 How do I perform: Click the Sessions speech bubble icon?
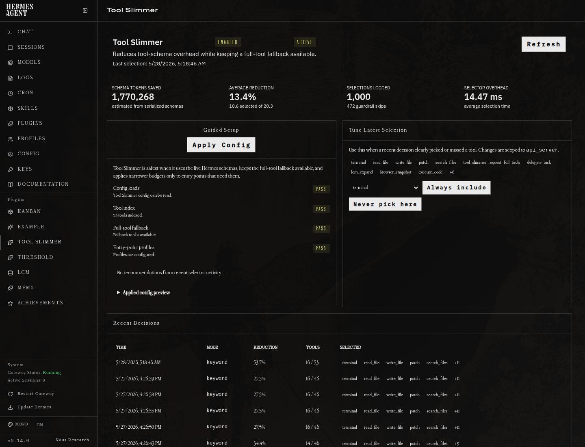pyautogui.click(x=11, y=48)
